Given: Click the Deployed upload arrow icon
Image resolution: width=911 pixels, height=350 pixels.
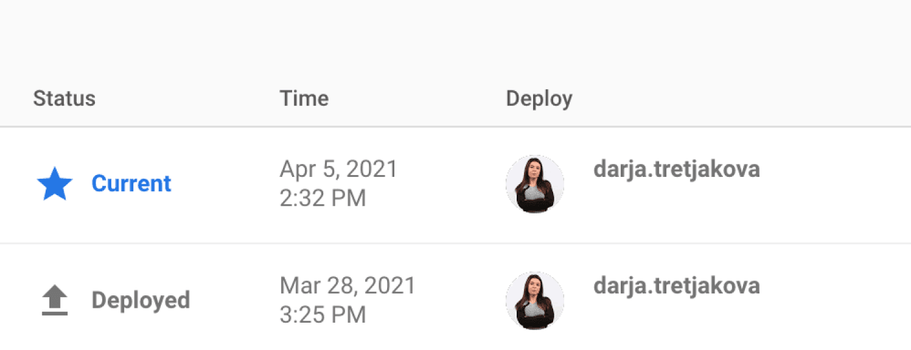Looking at the screenshot, I should [x=55, y=301].
